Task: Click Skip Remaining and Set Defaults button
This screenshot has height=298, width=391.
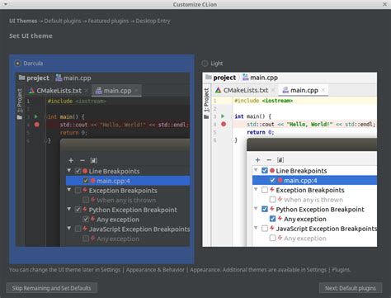Action: (x=51, y=288)
